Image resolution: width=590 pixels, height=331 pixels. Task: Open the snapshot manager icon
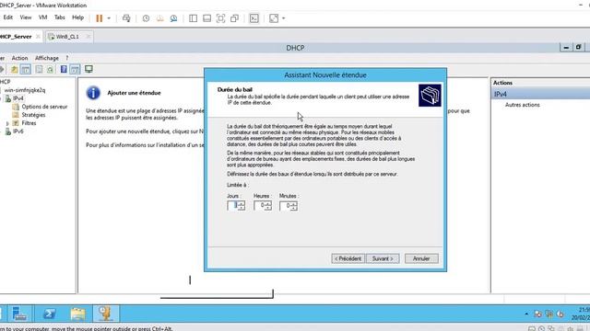tap(173, 18)
